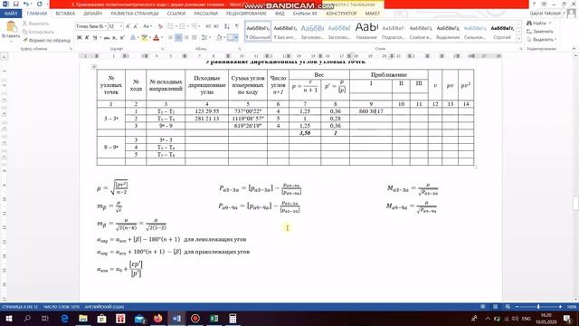Expand the Styles gallery
Viewport: 579px width, 326px height.
point(518,39)
